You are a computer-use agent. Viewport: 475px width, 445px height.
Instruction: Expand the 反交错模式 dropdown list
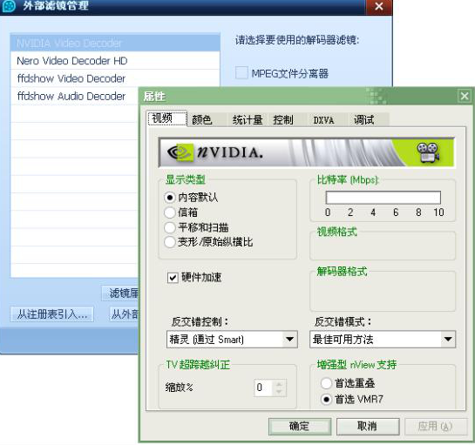point(383,340)
